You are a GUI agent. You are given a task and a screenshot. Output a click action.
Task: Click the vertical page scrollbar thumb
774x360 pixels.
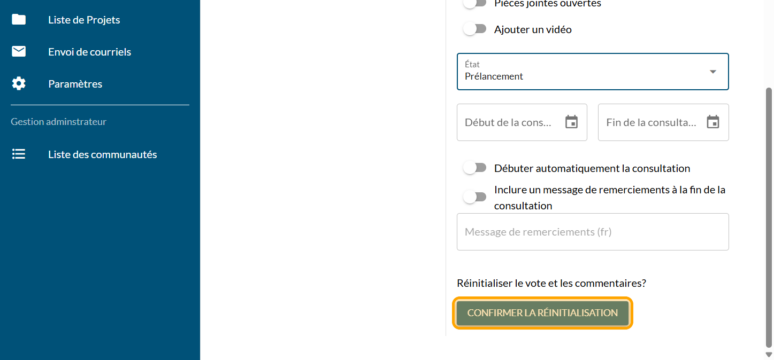769,214
